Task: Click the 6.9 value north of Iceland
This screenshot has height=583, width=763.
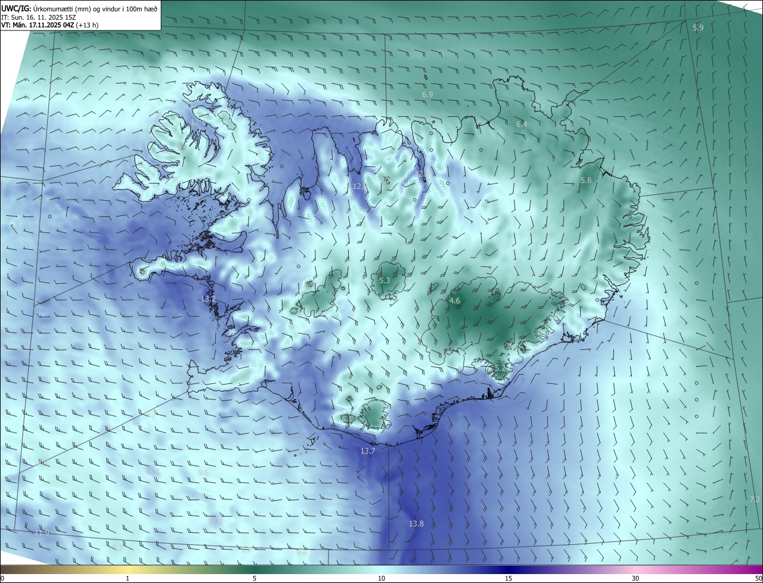Action: (x=427, y=94)
